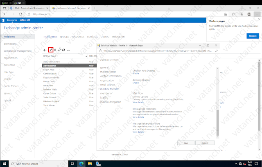The width and height of the screenshot is (262, 167).
Task: Click Enable link under Archiving
Action: [x=136, y=83]
